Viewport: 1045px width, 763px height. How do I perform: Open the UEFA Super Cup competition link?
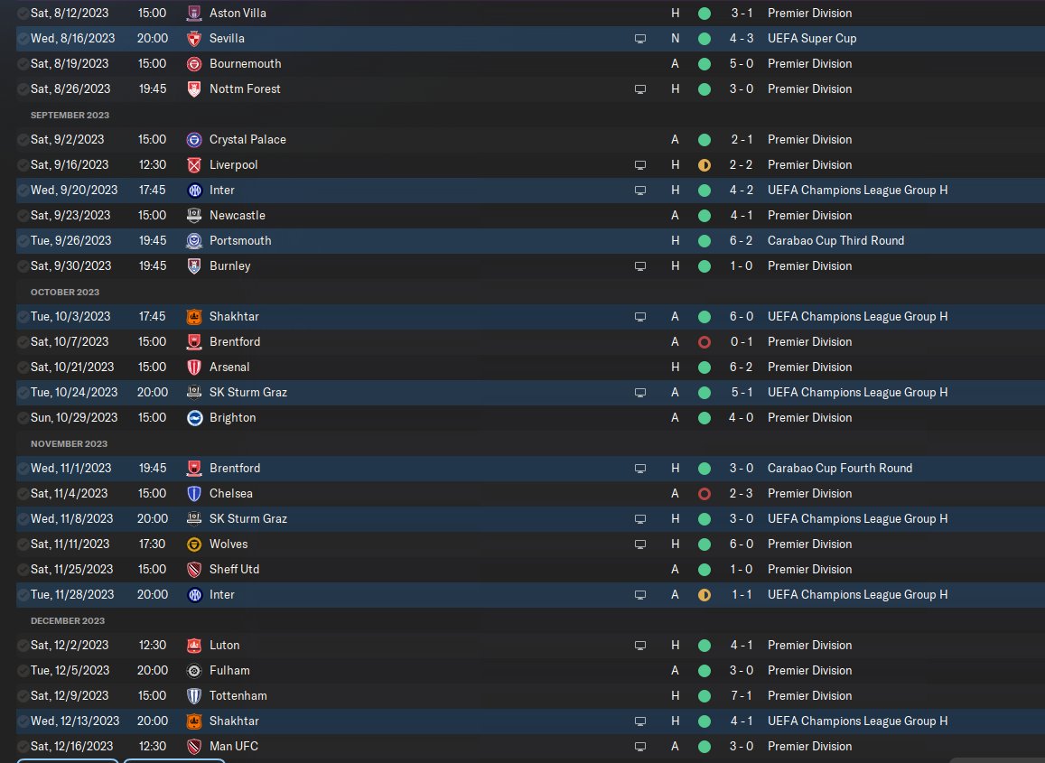point(812,39)
